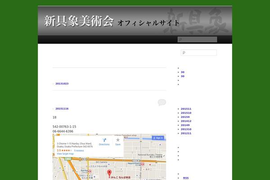Open the 201511 archive link
This screenshot has width=270, height=180.
186,109
